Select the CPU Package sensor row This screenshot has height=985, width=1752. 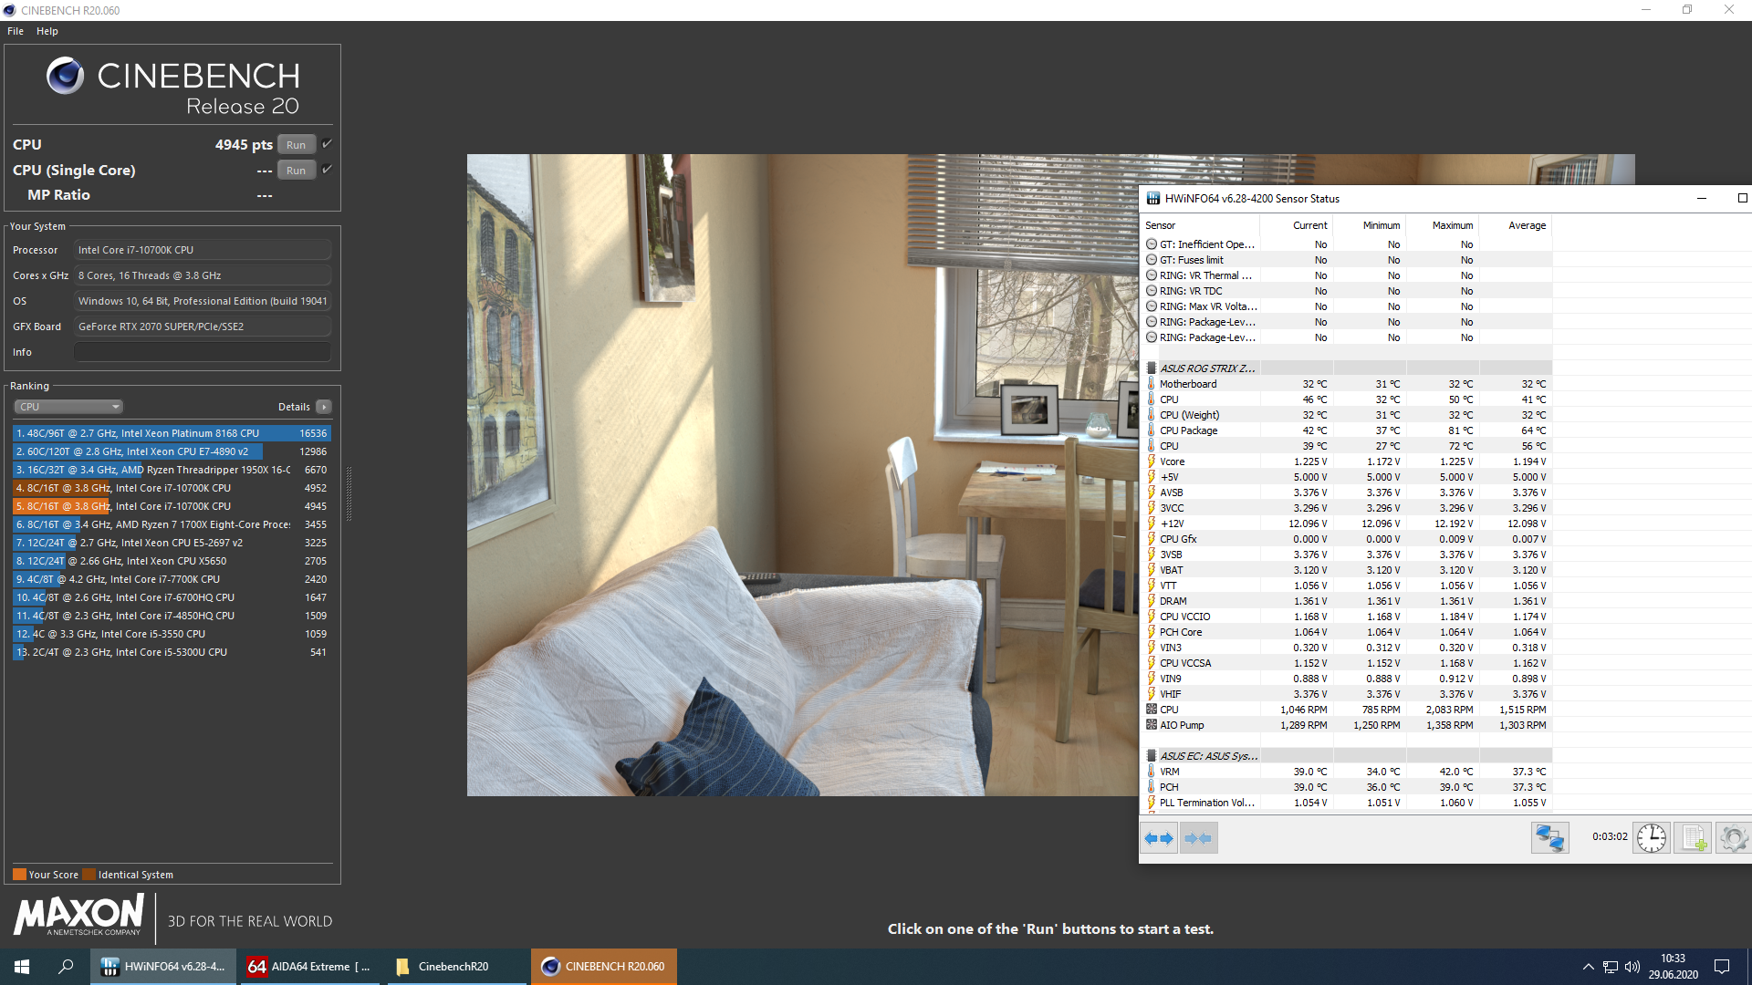[x=1347, y=430]
